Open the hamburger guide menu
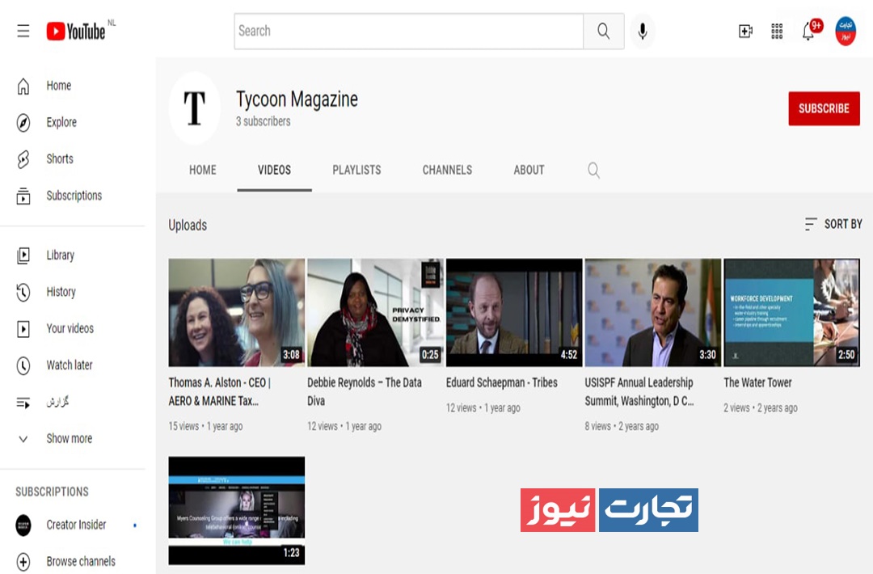The height and width of the screenshot is (574, 873). [23, 31]
